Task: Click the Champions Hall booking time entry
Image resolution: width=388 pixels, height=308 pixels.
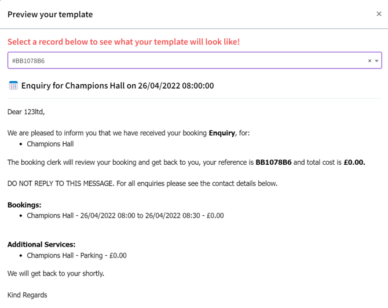Action: click(x=125, y=216)
